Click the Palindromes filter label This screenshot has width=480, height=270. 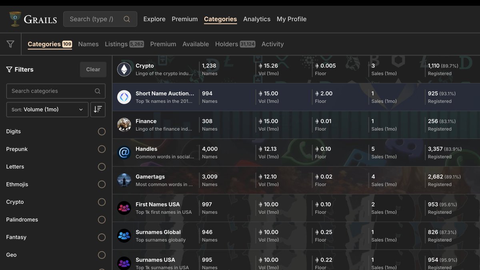[x=22, y=220]
